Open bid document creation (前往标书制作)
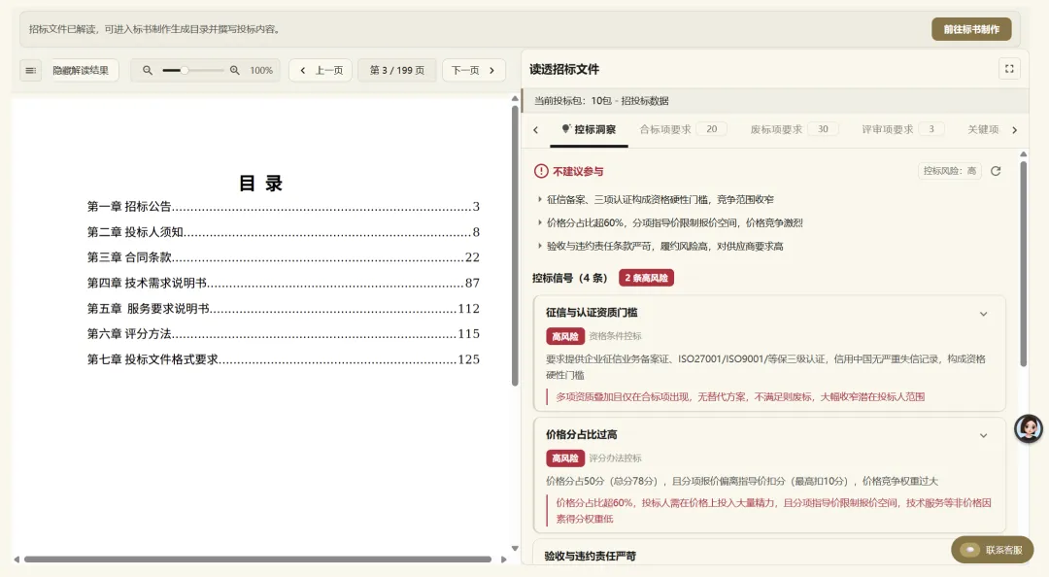Viewport: 1049px width, 577px height. click(x=971, y=29)
